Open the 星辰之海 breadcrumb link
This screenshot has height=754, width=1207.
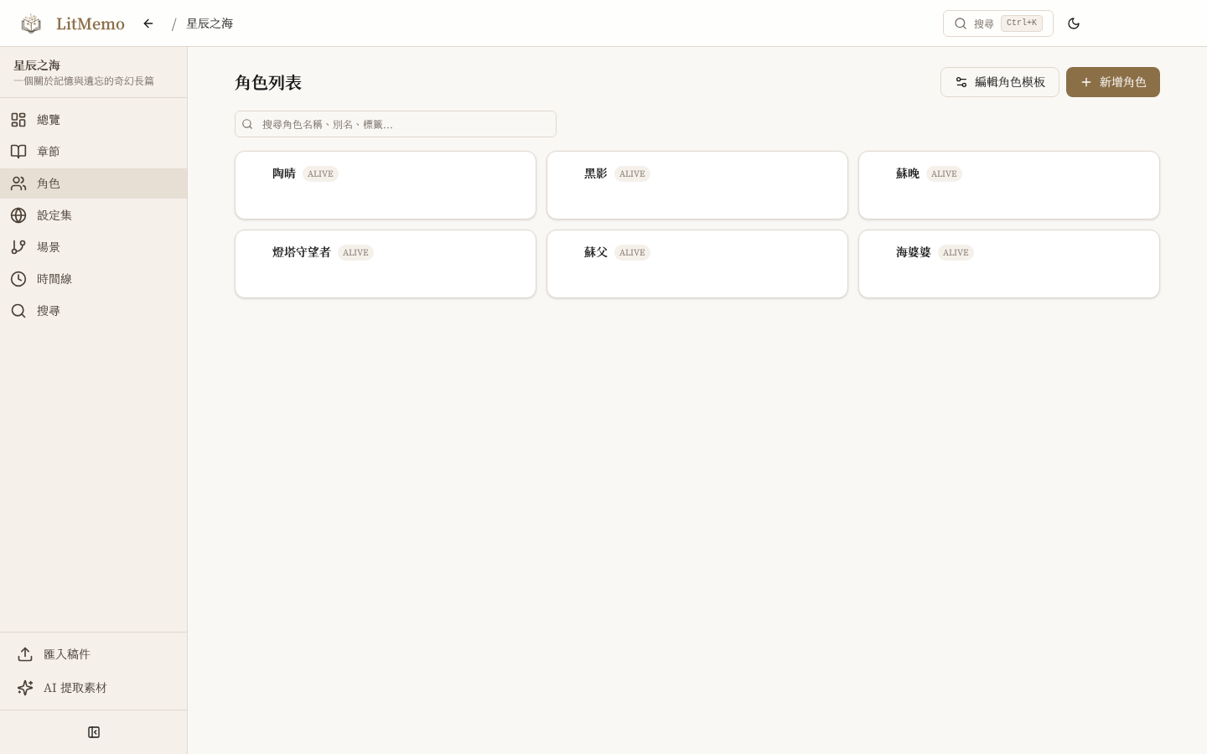tap(210, 23)
